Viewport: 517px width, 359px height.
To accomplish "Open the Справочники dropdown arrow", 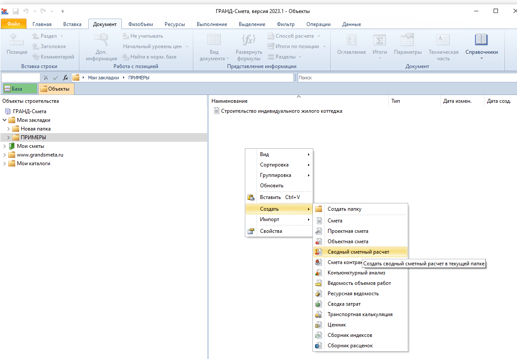I will click(481, 59).
